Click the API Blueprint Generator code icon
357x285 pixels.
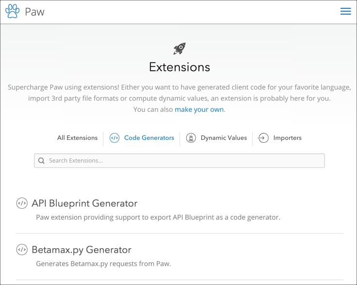[x=22, y=204]
